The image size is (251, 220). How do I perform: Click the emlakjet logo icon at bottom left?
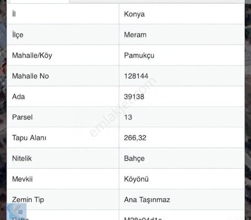coord(16,212)
